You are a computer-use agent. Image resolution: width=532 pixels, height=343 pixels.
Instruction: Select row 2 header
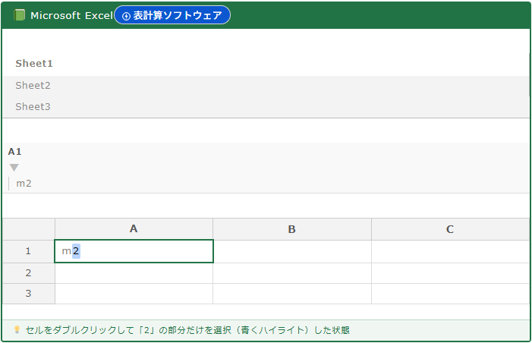click(x=28, y=273)
